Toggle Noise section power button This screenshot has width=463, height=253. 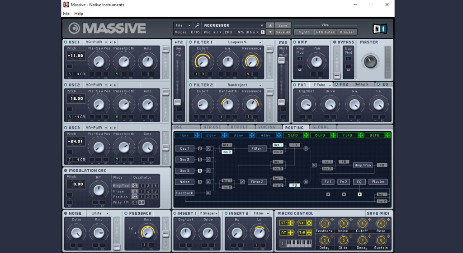[x=66, y=213]
